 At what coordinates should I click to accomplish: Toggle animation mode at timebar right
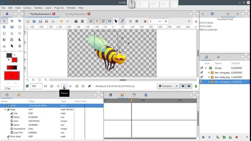[196, 86]
